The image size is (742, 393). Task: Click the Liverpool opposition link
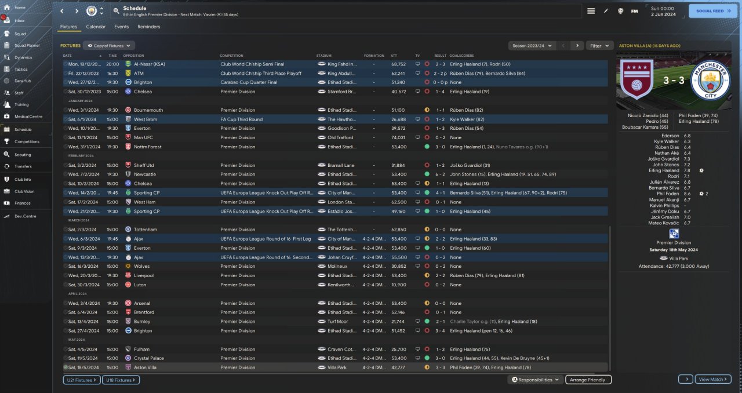(x=143, y=275)
